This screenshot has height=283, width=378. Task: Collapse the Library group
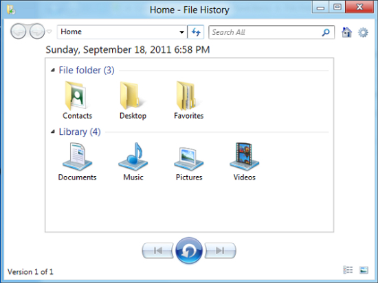tap(53, 132)
